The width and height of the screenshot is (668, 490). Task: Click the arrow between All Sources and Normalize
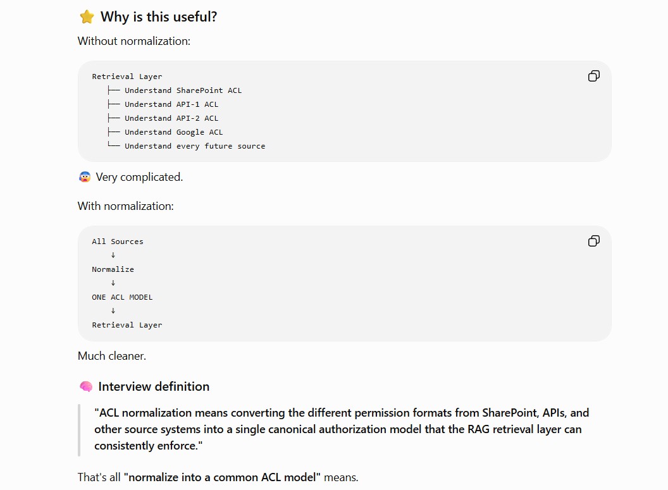click(x=113, y=255)
